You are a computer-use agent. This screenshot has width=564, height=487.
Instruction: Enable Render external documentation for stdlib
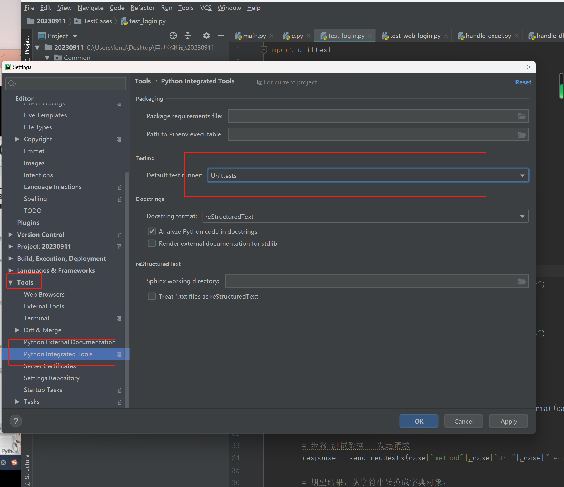click(x=152, y=243)
